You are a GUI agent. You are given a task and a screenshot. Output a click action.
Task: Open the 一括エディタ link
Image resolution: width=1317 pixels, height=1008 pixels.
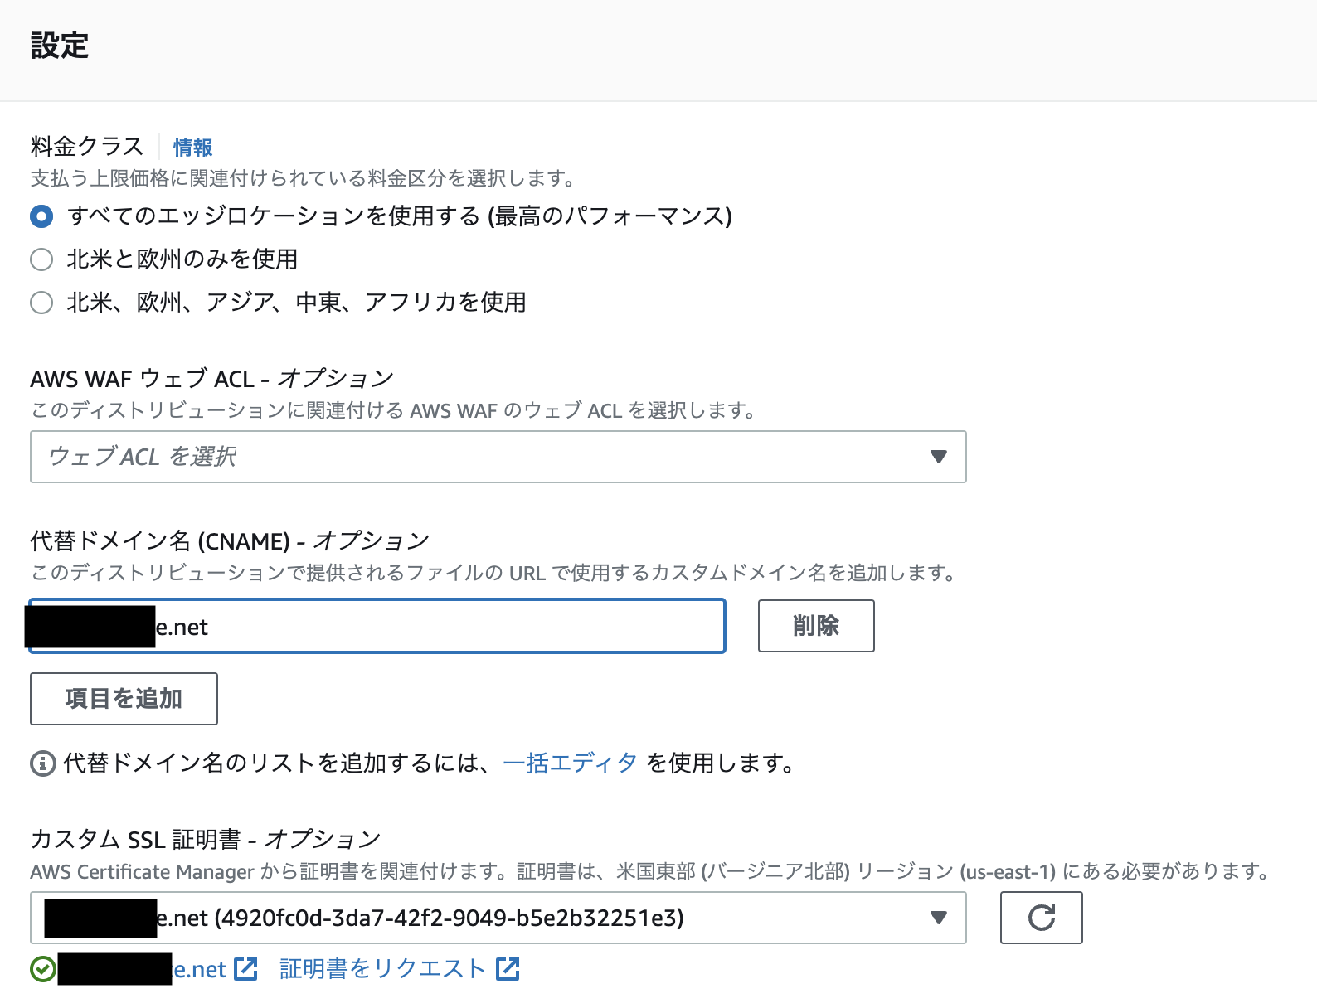tap(570, 763)
